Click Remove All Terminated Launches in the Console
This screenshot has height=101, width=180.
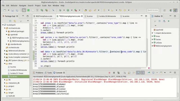click(118, 73)
